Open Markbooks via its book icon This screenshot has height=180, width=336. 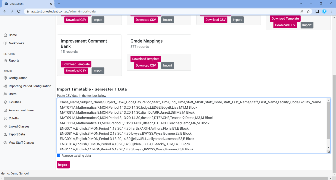pyautogui.click(x=5, y=43)
